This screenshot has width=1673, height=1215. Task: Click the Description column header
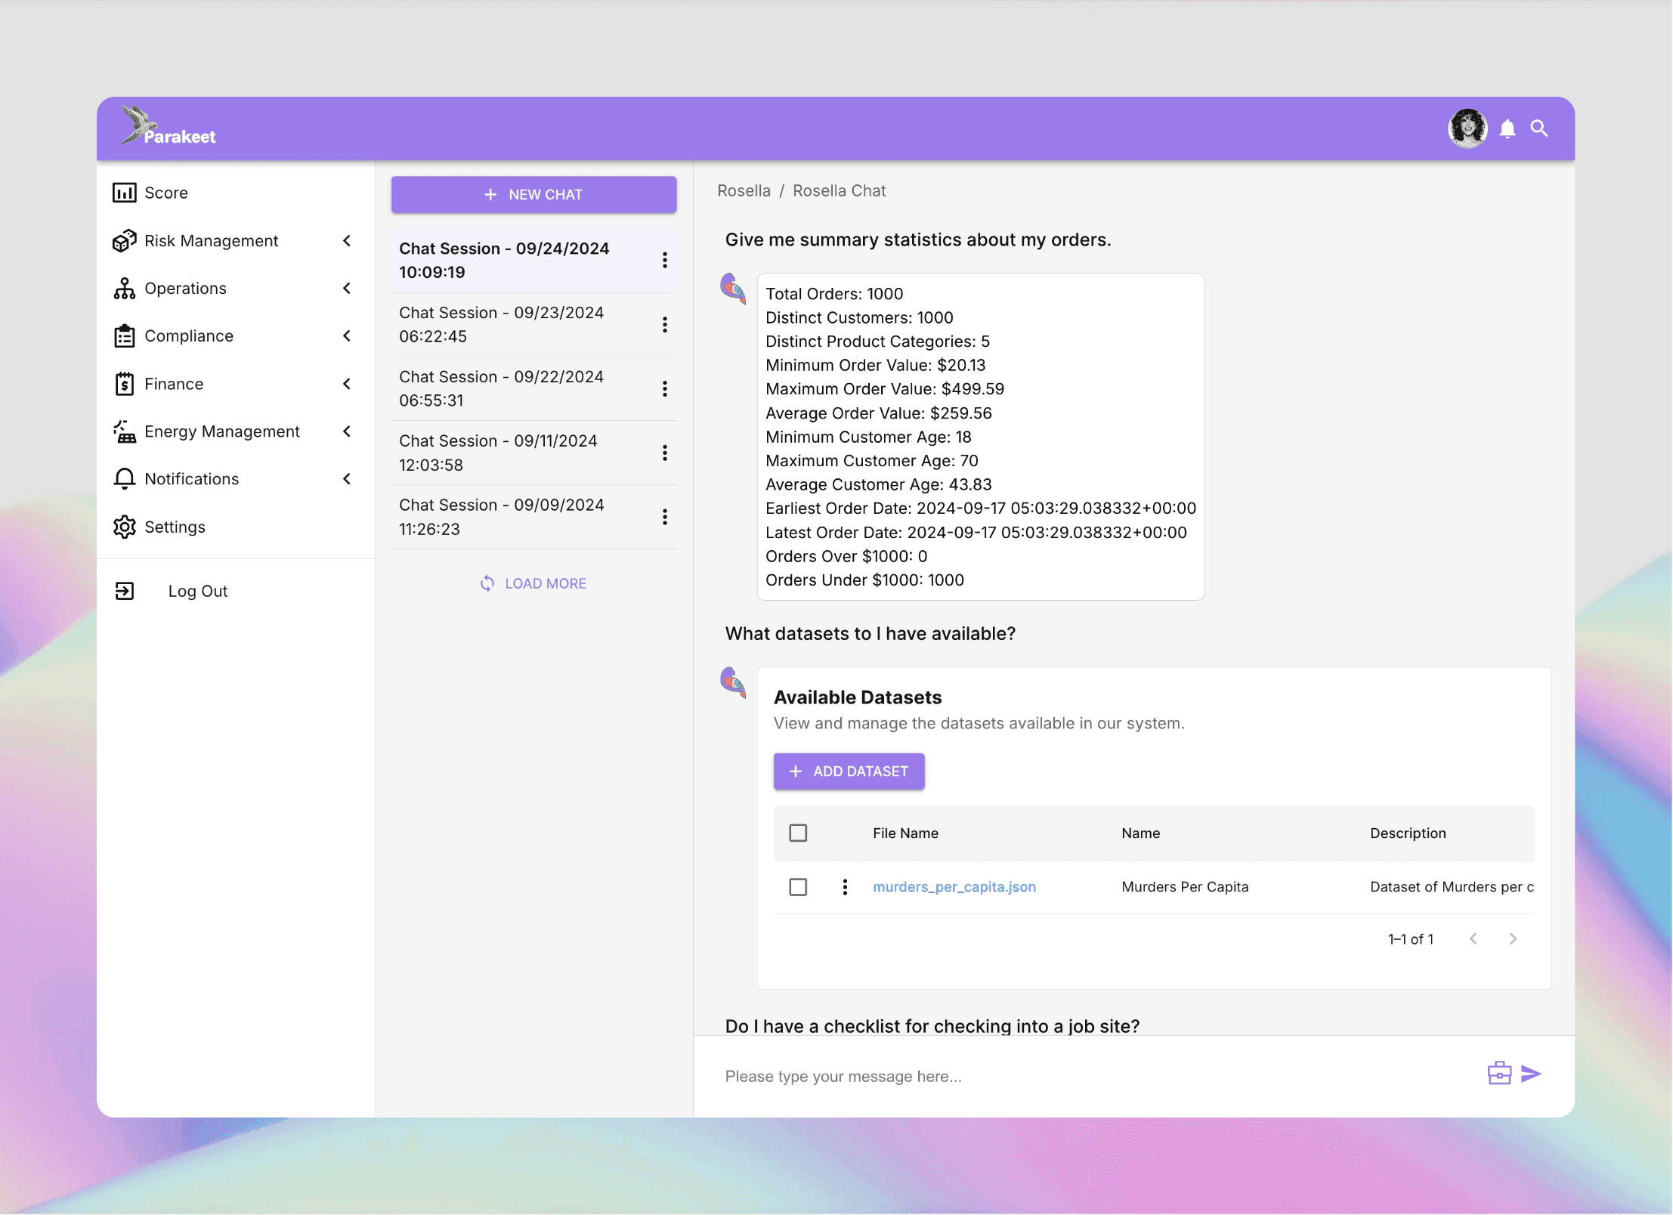tap(1408, 833)
